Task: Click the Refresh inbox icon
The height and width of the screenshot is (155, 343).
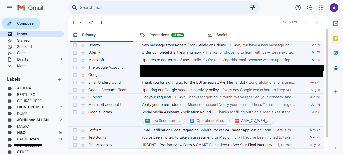Action: click(91, 22)
